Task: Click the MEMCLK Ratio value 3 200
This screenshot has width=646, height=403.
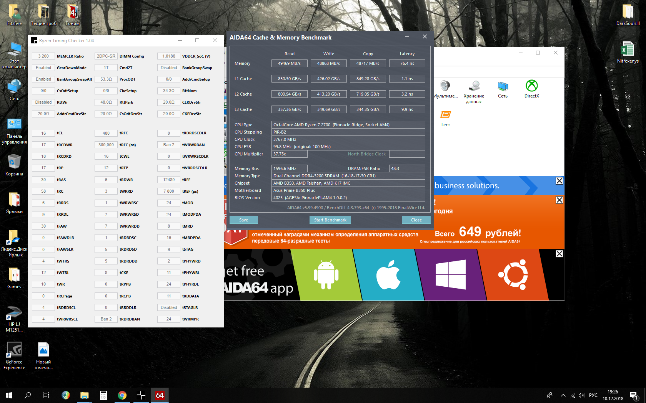Action: tap(43, 56)
